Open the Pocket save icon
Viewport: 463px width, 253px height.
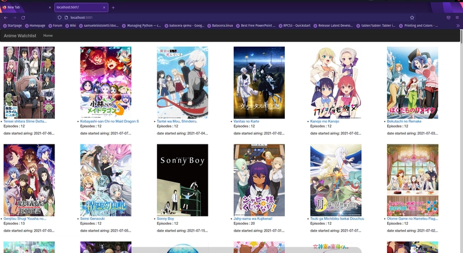(x=448, y=18)
